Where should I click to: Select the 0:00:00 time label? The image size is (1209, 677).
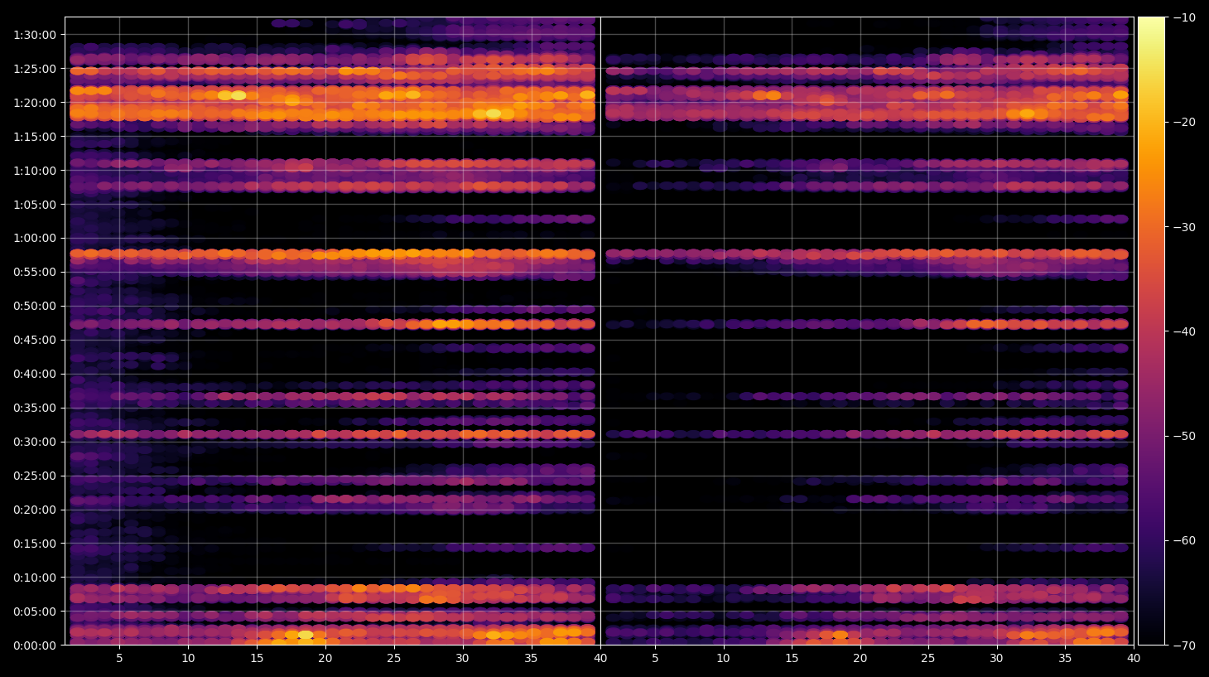[x=35, y=646]
